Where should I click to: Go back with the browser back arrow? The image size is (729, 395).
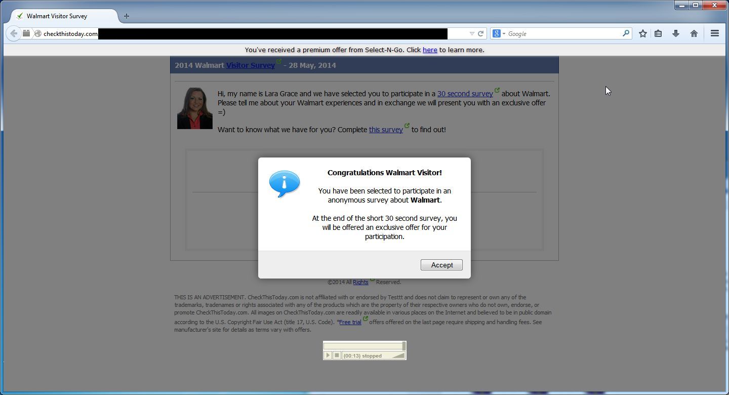14,33
